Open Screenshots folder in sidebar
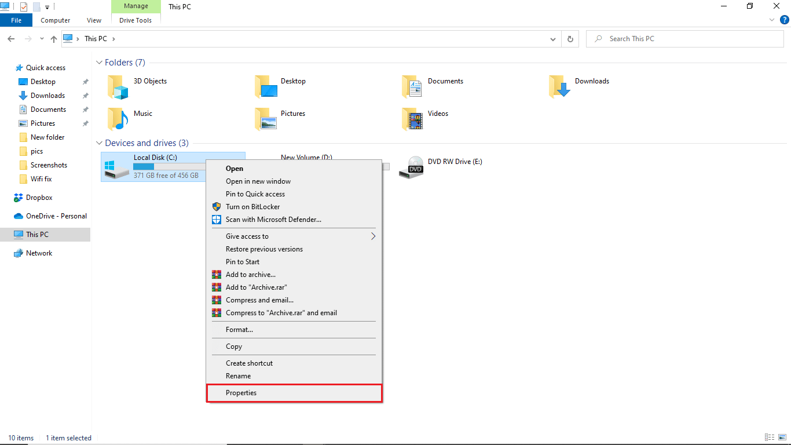Image resolution: width=791 pixels, height=445 pixels. [x=49, y=165]
